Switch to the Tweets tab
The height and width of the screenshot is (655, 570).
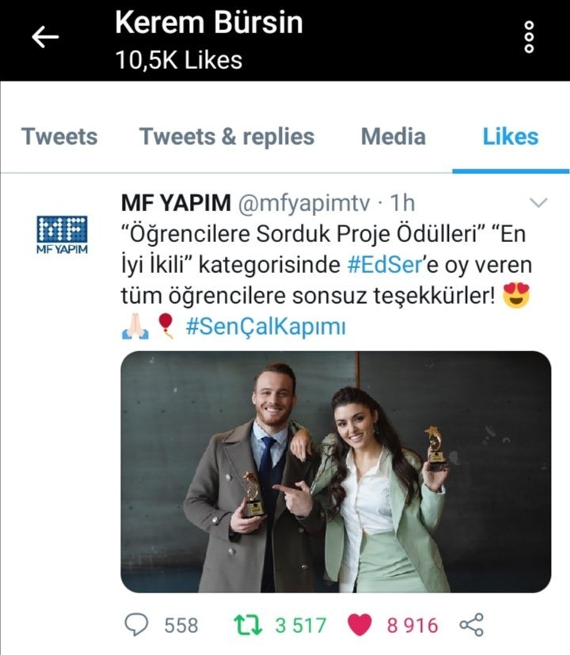[x=59, y=137]
